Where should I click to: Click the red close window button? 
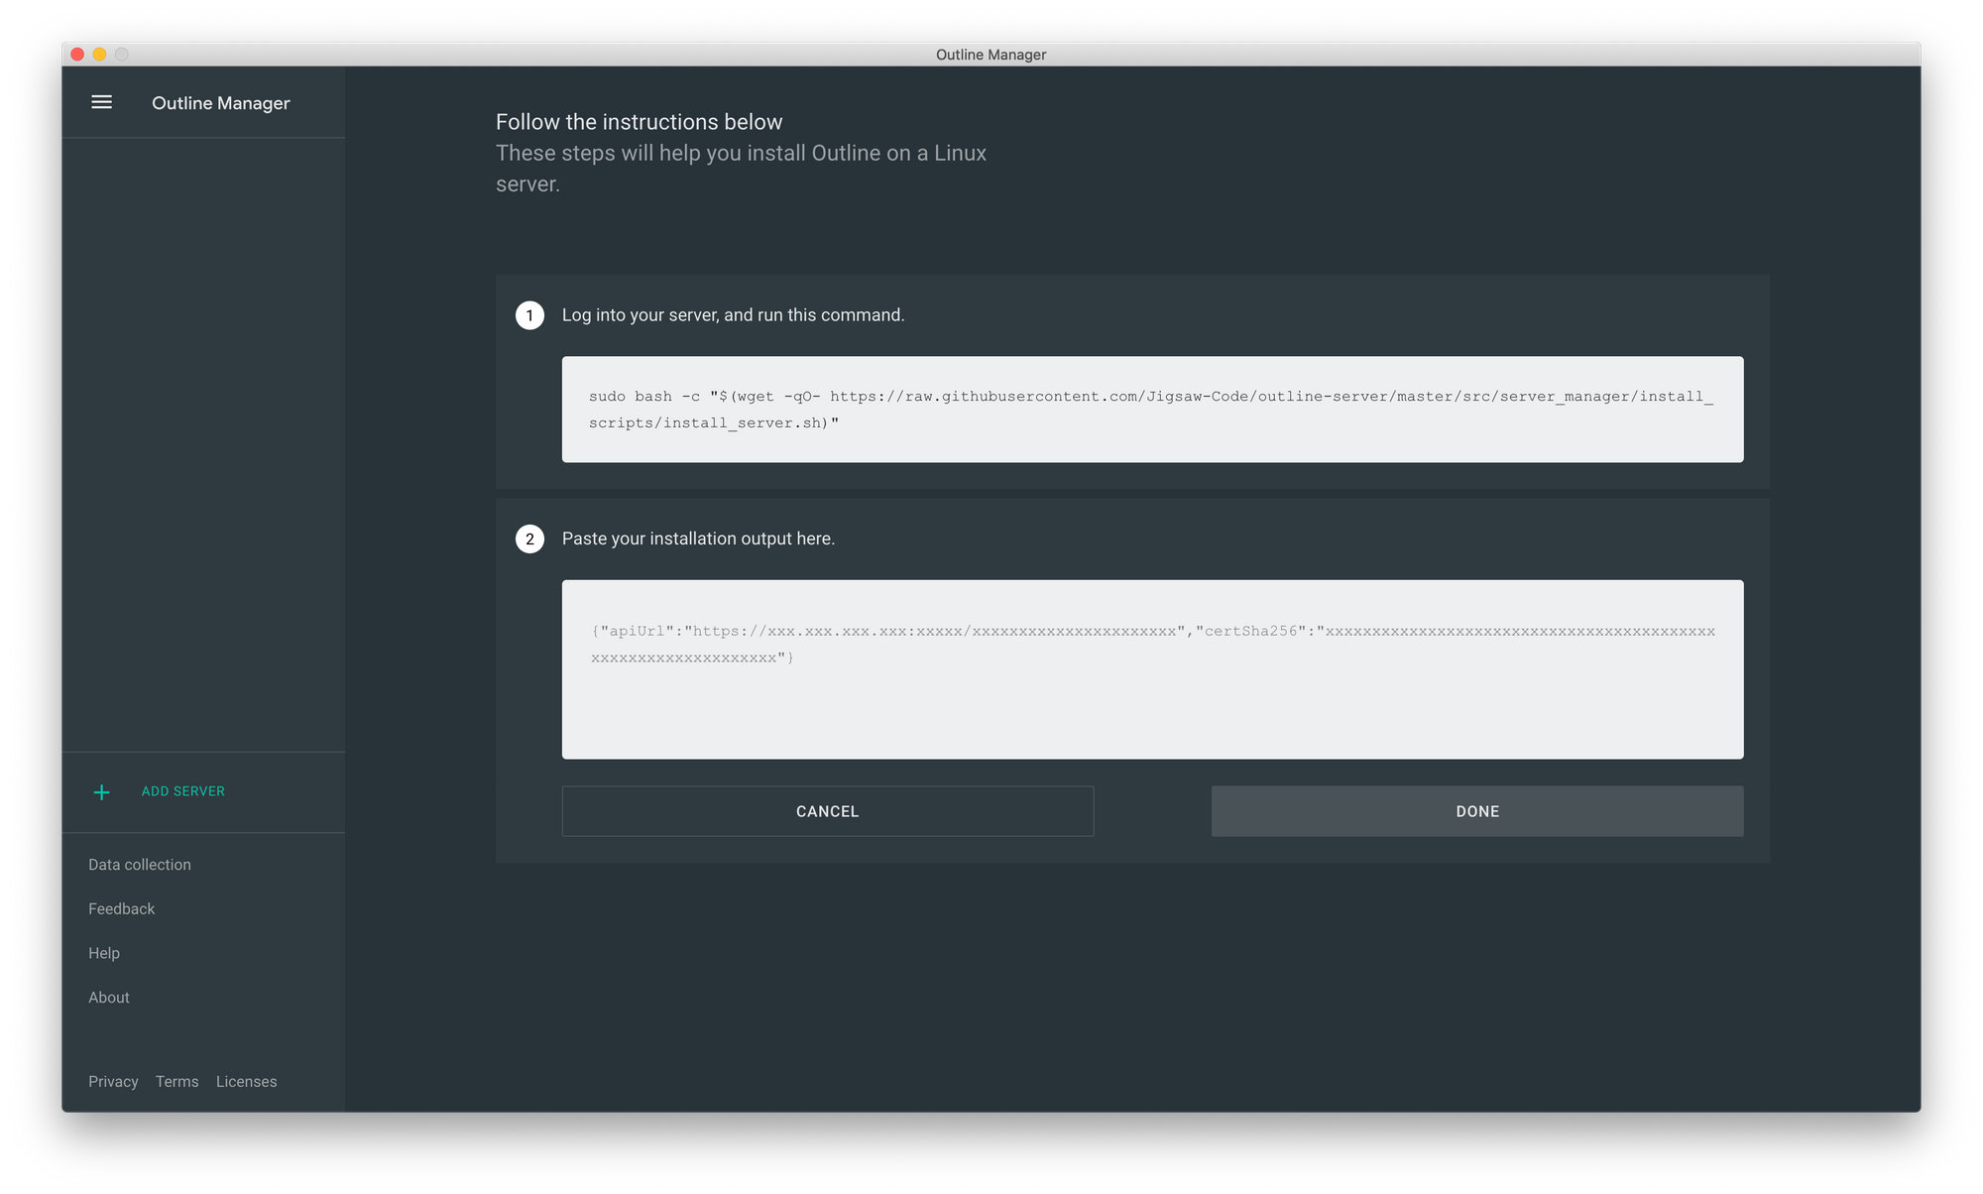point(77,55)
